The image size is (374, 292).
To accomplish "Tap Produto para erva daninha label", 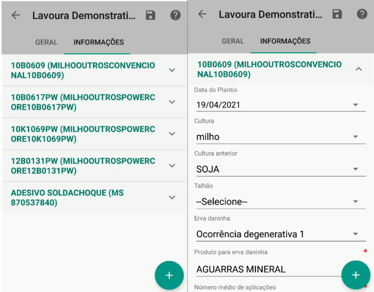I will click(231, 252).
